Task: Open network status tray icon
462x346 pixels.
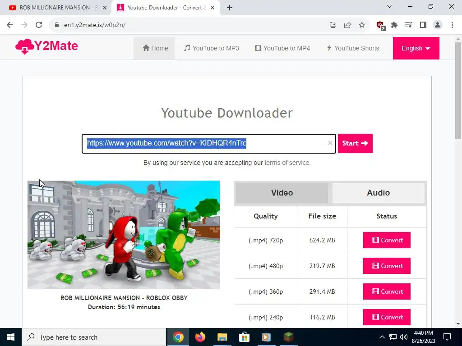Action: pyautogui.click(x=393, y=337)
